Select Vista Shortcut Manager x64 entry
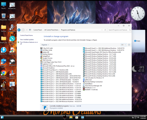This screenshot has height=120, width=147. [x=92, y=86]
